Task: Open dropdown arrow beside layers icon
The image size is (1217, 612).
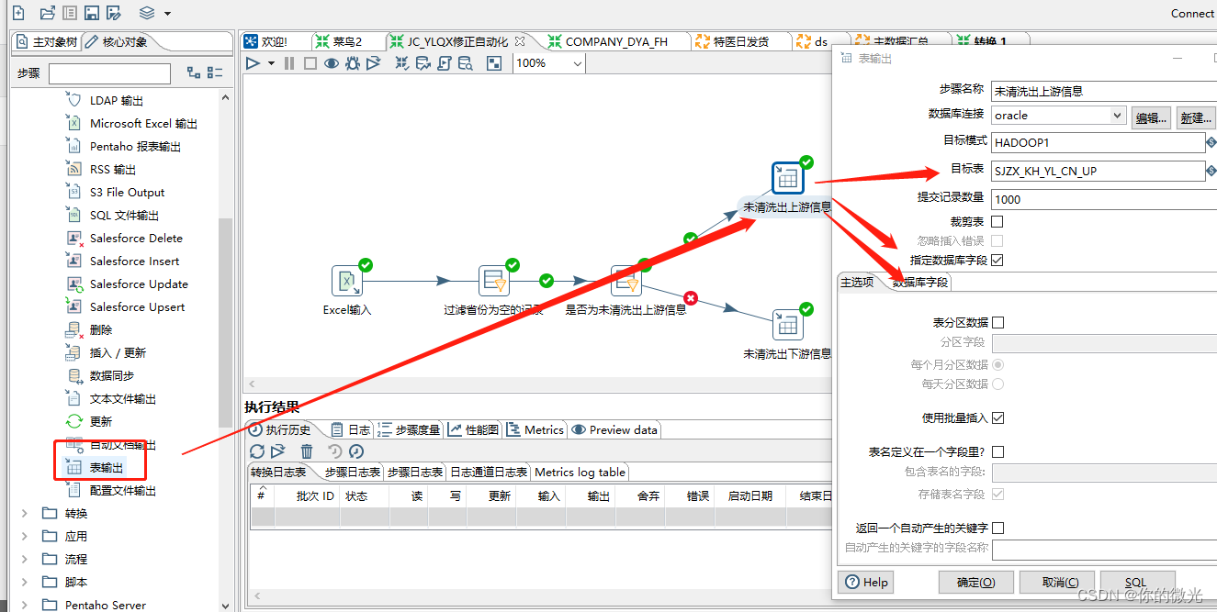Action: point(167,13)
